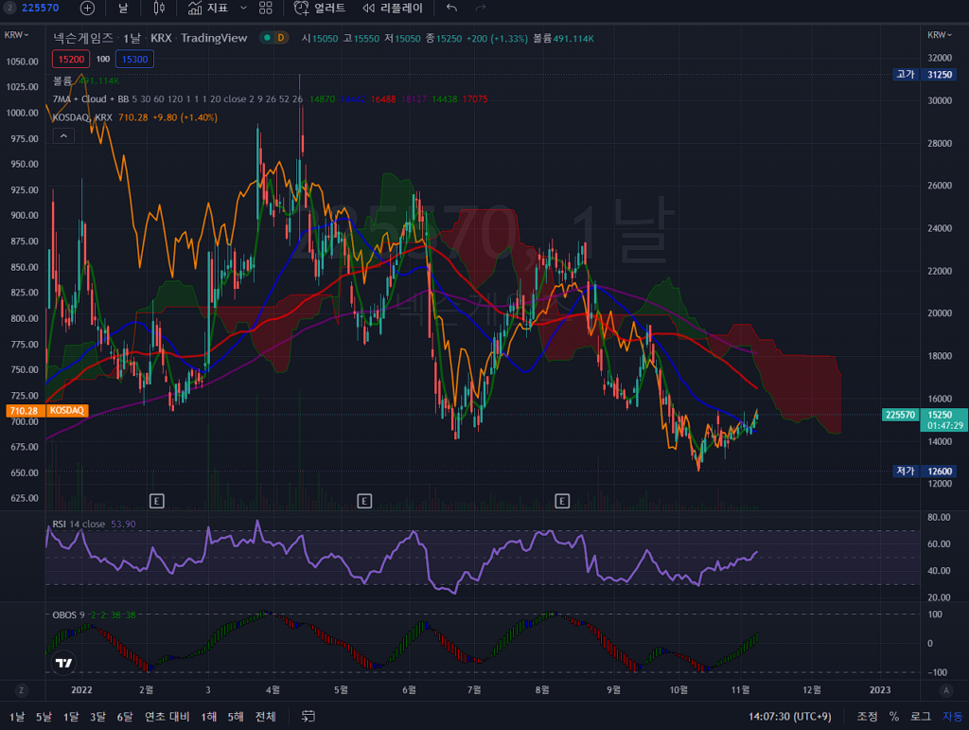Screen dimensions: 969x730
Task: Open the layout grid templates icon
Action: point(266,8)
